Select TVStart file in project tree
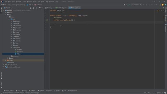 click(x=19, y=54)
